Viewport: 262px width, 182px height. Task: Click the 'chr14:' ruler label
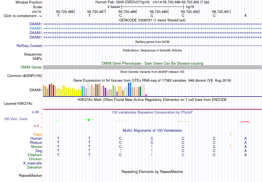37,12
